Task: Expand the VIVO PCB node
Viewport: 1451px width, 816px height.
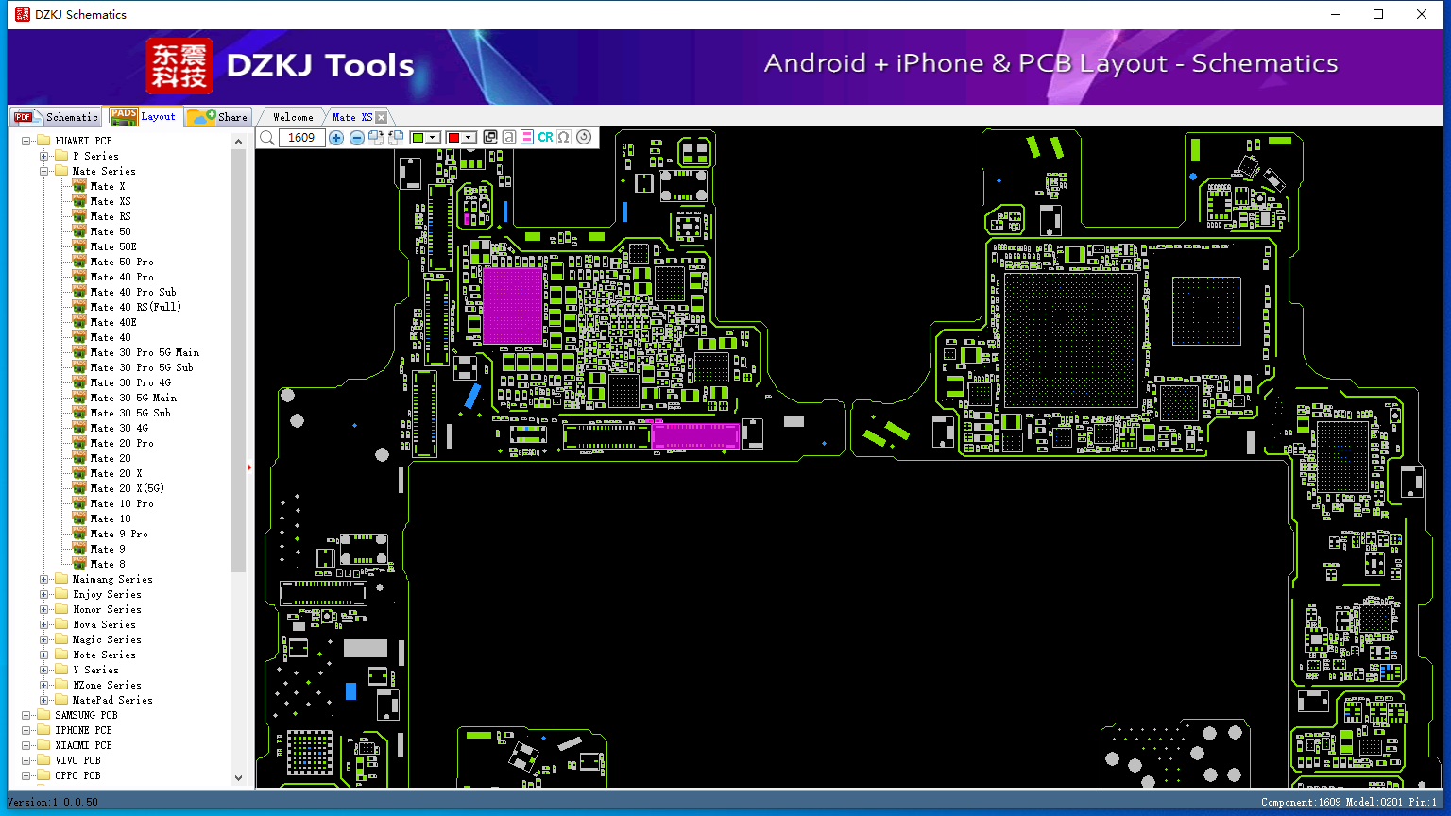Action: 26,760
